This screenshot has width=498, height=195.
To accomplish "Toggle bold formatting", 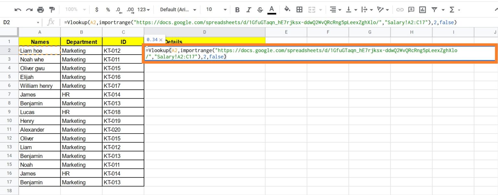I will [x=237, y=10].
